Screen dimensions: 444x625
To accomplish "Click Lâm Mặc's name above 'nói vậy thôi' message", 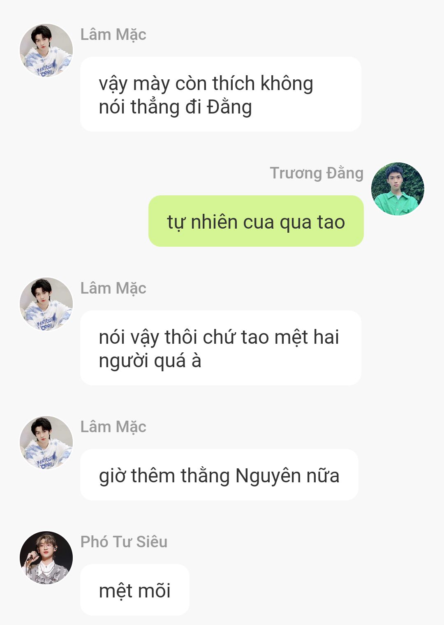I will pyautogui.click(x=113, y=288).
